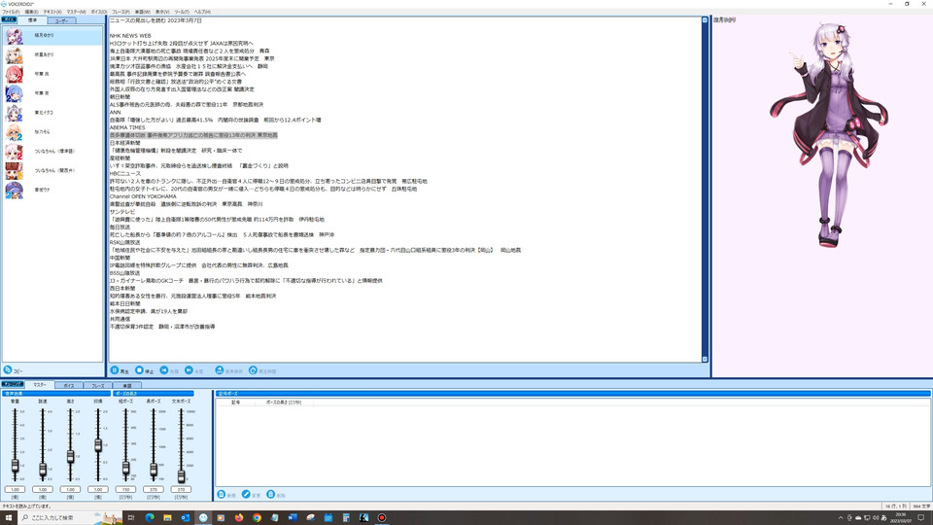933x525 pixels.
Task: Focus the 長ポーズ value input box
Action: click(154, 489)
